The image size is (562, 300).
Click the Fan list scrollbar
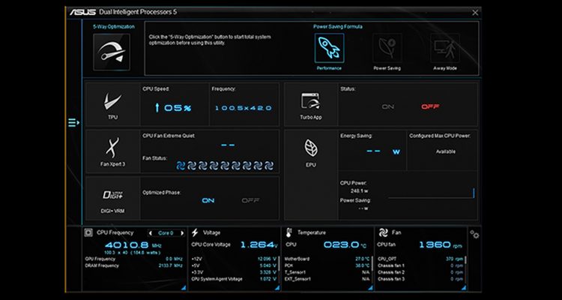(x=465, y=260)
